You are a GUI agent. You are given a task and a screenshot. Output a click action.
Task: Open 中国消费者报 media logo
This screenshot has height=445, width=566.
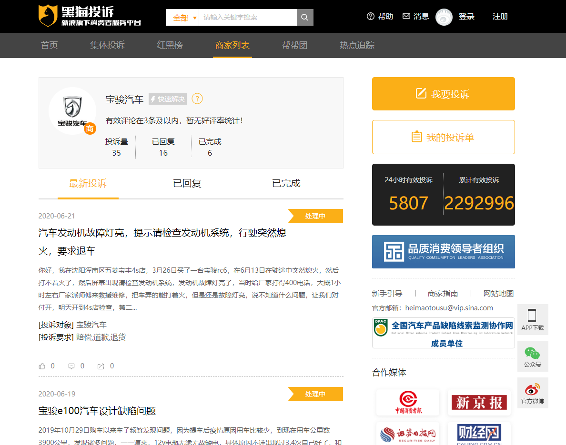(x=408, y=402)
